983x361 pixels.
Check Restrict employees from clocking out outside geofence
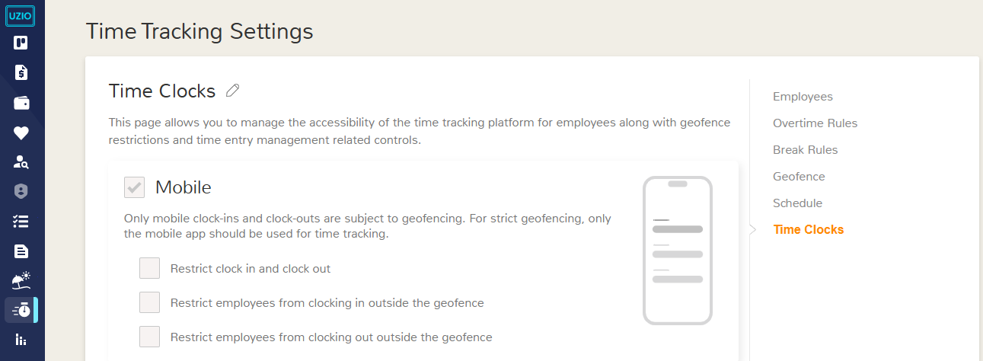[x=149, y=337]
